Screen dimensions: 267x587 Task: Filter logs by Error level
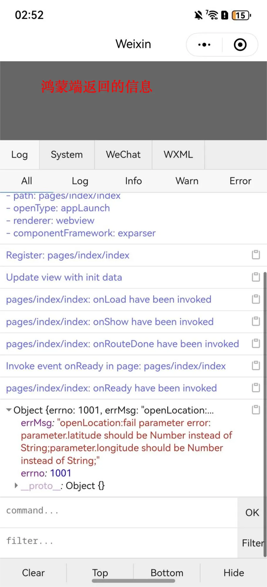(240, 181)
